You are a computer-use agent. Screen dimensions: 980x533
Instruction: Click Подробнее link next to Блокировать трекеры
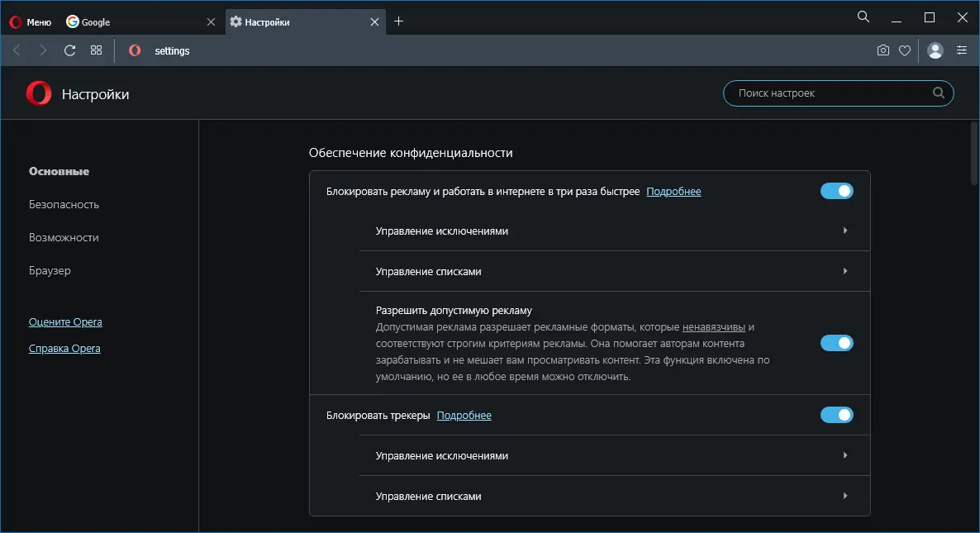[464, 416]
